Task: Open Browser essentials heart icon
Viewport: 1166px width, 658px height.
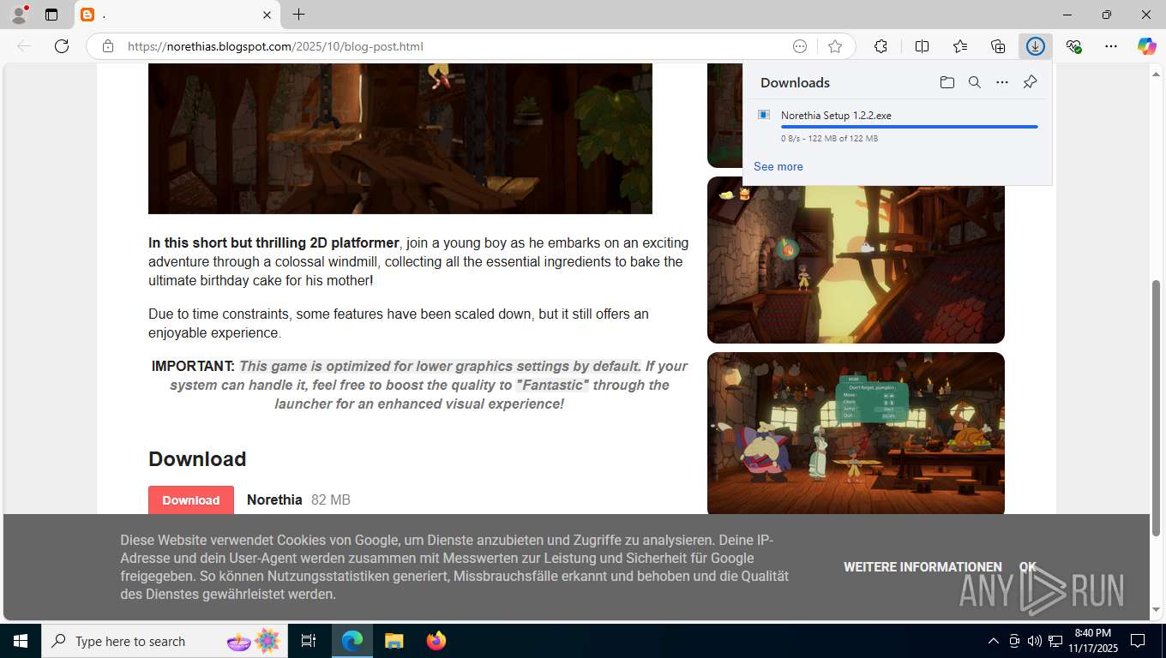Action: [1073, 46]
